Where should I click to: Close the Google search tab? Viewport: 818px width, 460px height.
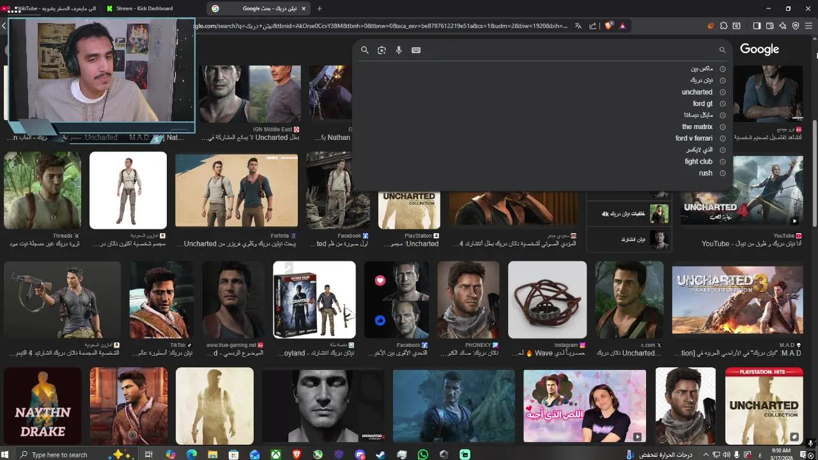(304, 8)
